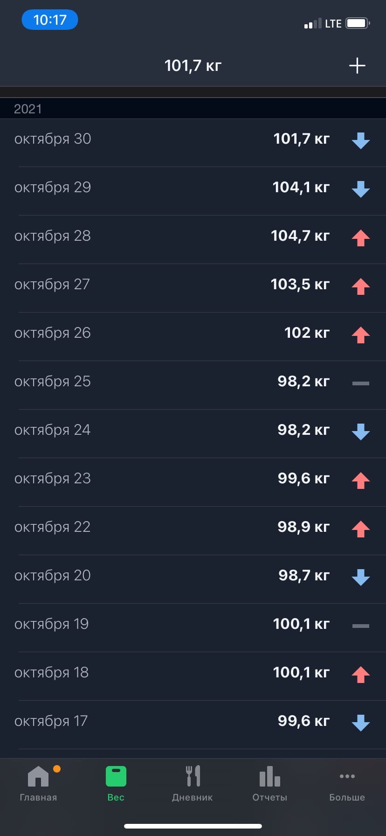Tap the dash icon for October 25
Viewport: 386px width, 836px height.
pos(360,383)
